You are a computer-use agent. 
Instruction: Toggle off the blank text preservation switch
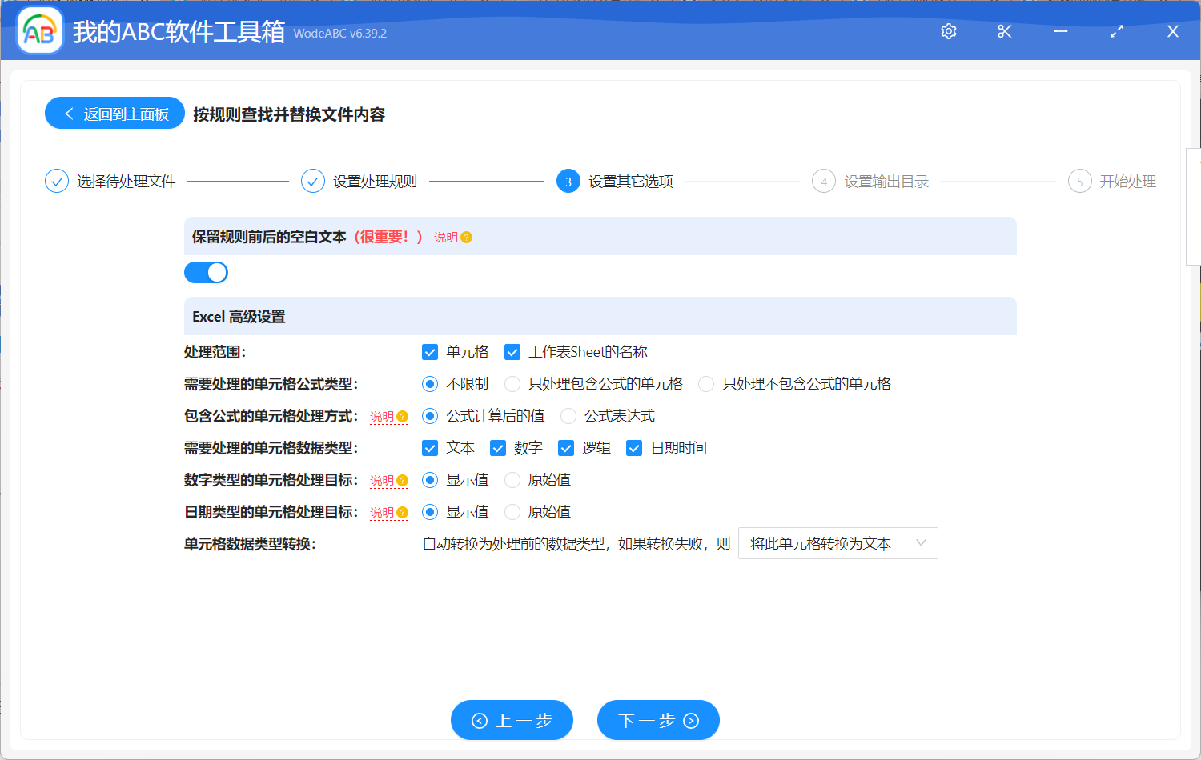tap(206, 272)
